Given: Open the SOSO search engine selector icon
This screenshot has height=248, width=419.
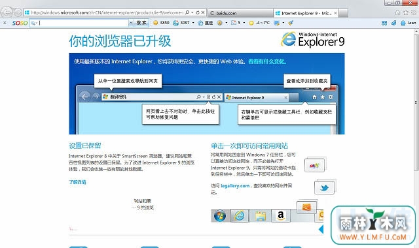Looking at the screenshot, I should (33, 23).
